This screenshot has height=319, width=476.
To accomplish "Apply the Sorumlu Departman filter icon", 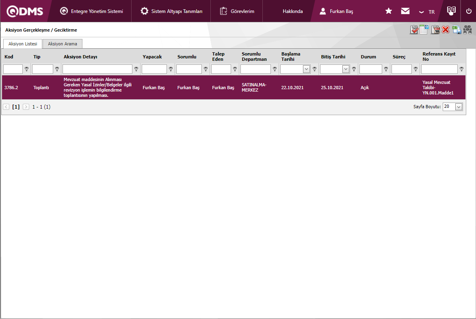I will click(275, 69).
